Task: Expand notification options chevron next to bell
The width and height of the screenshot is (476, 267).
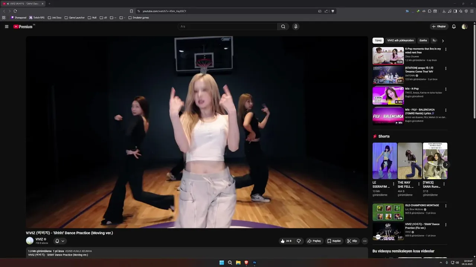Action: [63, 241]
